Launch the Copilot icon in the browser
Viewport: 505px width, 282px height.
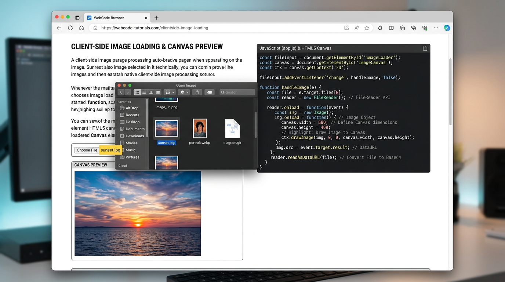pyautogui.click(x=447, y=28)
